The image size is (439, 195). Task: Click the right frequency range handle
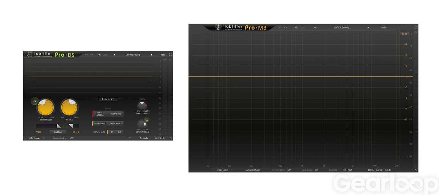coord(71,126)
